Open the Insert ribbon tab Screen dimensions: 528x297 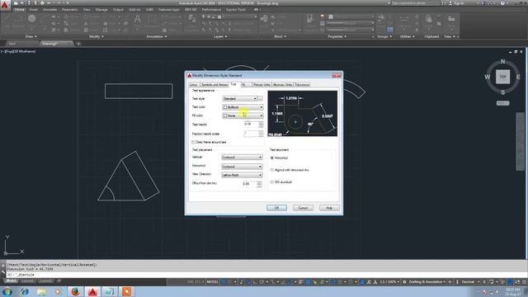pos(34,9)
